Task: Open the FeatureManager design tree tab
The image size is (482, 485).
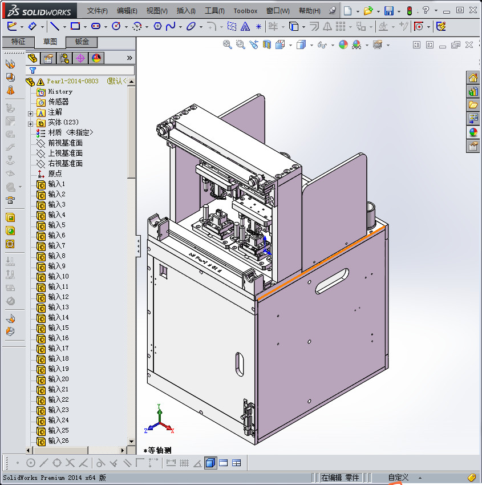Action: tap(33, 58)
